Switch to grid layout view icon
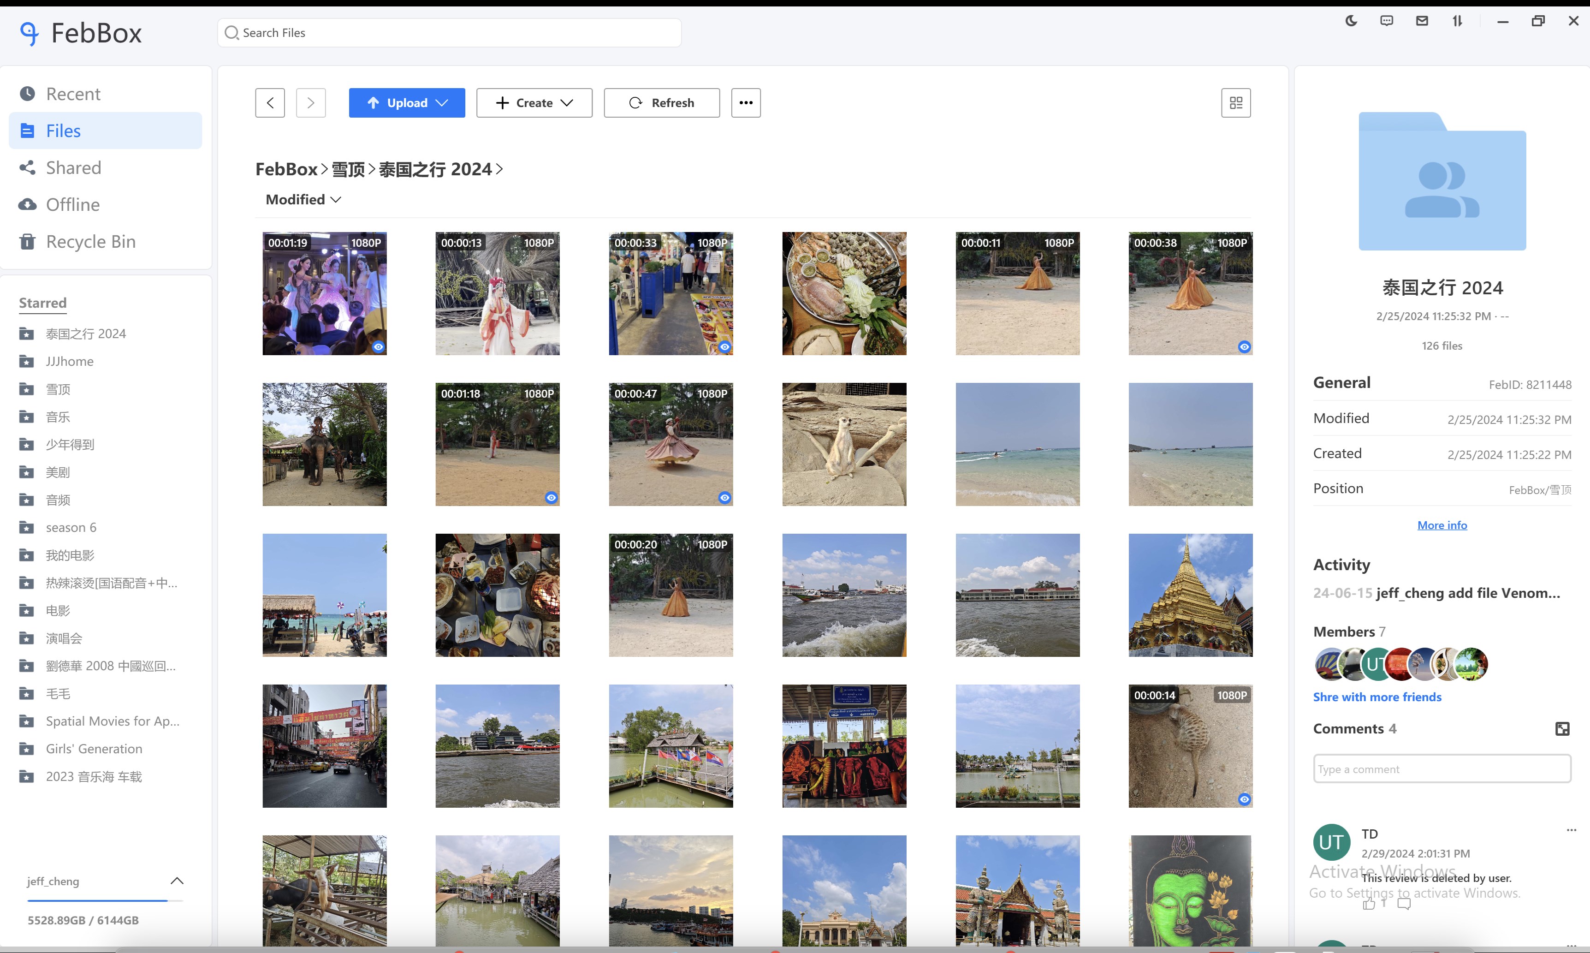This screenshot has width=1590, height=953. (x=1236, y=103)
